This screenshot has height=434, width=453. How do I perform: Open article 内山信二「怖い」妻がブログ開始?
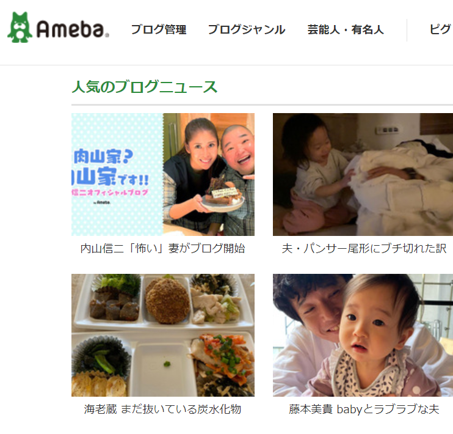pos(162,249)
